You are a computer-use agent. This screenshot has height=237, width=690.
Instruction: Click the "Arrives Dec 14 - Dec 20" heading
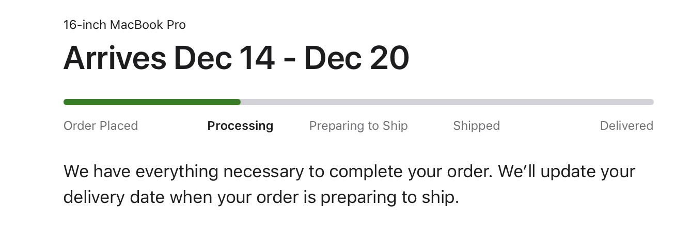pos(236,58)
